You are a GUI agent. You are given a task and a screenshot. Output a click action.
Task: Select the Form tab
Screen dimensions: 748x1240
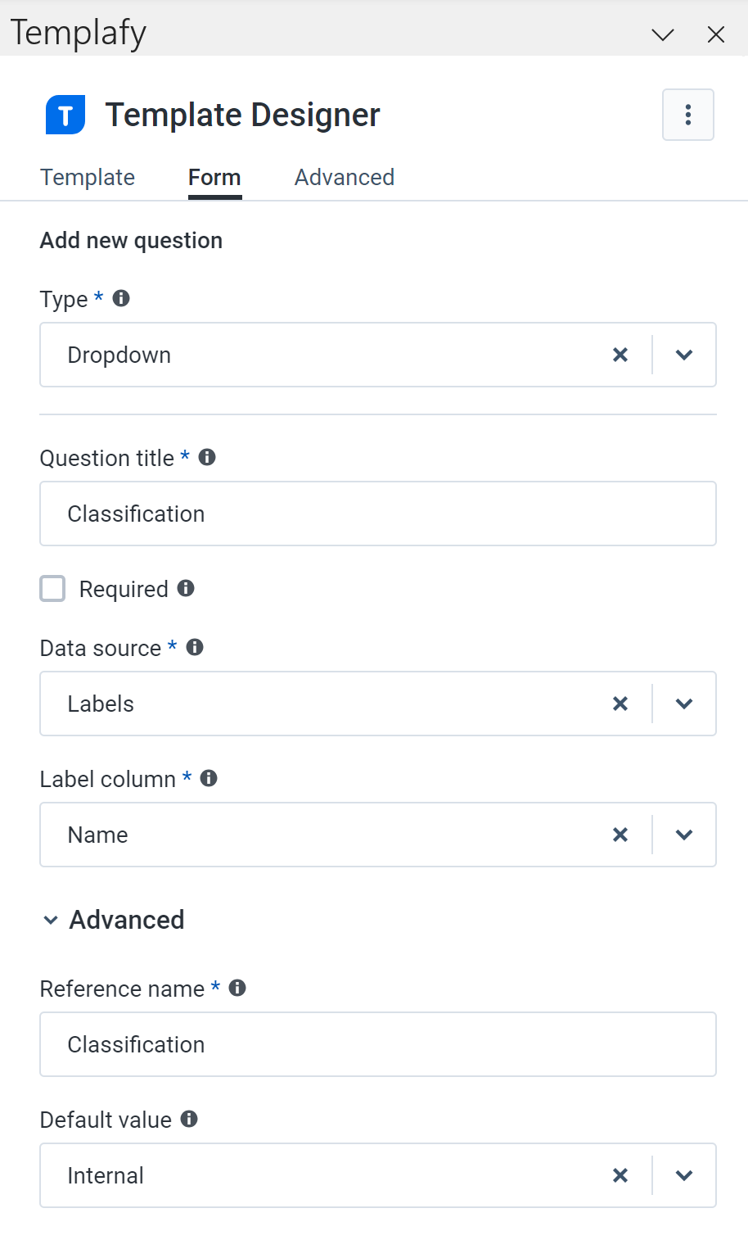tap(214, 177)
